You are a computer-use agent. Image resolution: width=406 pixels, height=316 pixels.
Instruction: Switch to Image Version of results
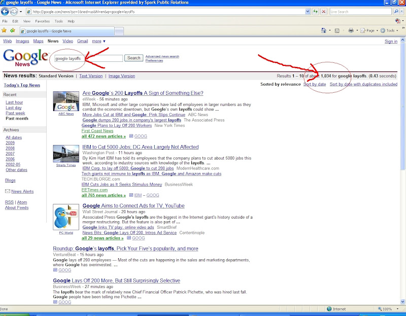pos(122,76)
